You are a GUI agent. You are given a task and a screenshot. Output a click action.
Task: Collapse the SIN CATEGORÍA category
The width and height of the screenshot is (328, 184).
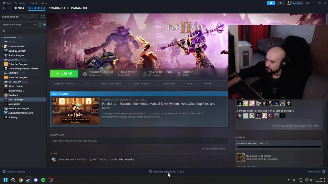(2, 82)
